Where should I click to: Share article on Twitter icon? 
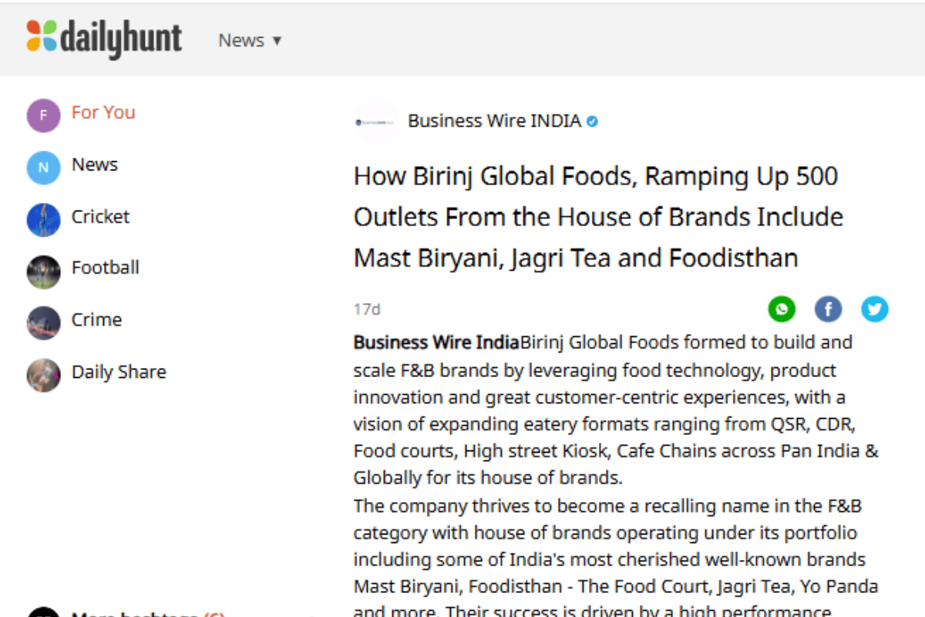point(874,309)
